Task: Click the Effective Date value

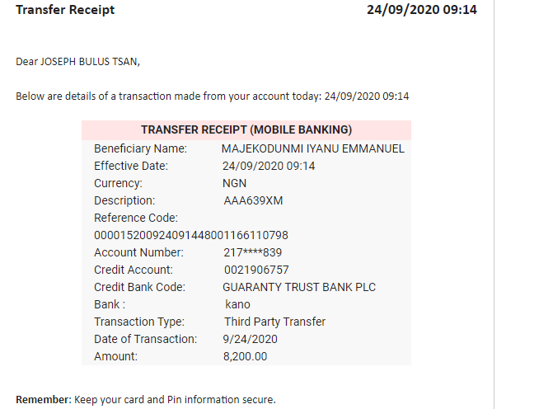Action: point(269,166)
